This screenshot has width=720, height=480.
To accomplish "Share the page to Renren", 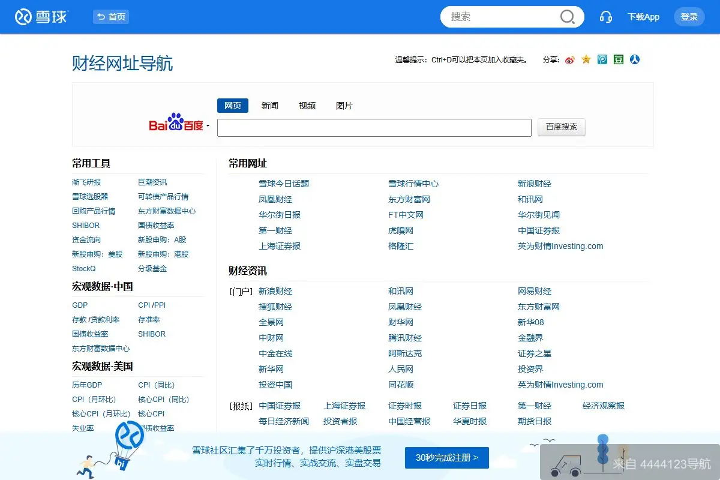I will [635, 59].
